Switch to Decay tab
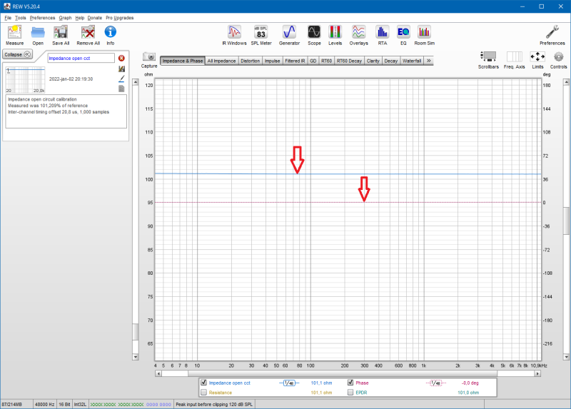The width and height of the screenshot is (571, 409). [390, 61]
